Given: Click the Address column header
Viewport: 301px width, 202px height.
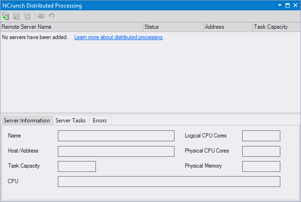Looking at the screenshot, I should click(x=228, y=27).
